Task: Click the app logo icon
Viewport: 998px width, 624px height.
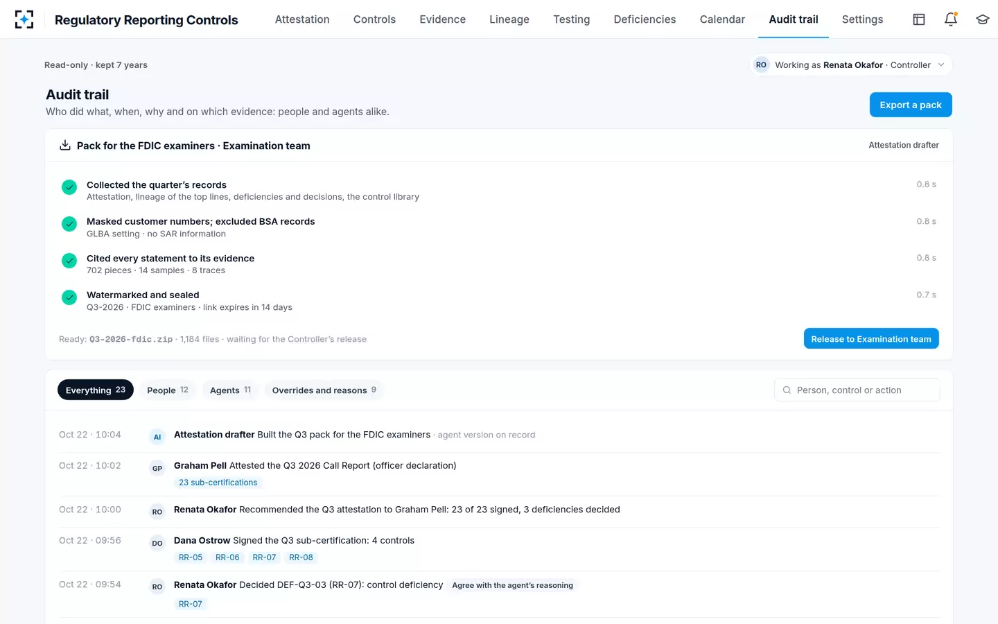Action: (x=24, y=19)
